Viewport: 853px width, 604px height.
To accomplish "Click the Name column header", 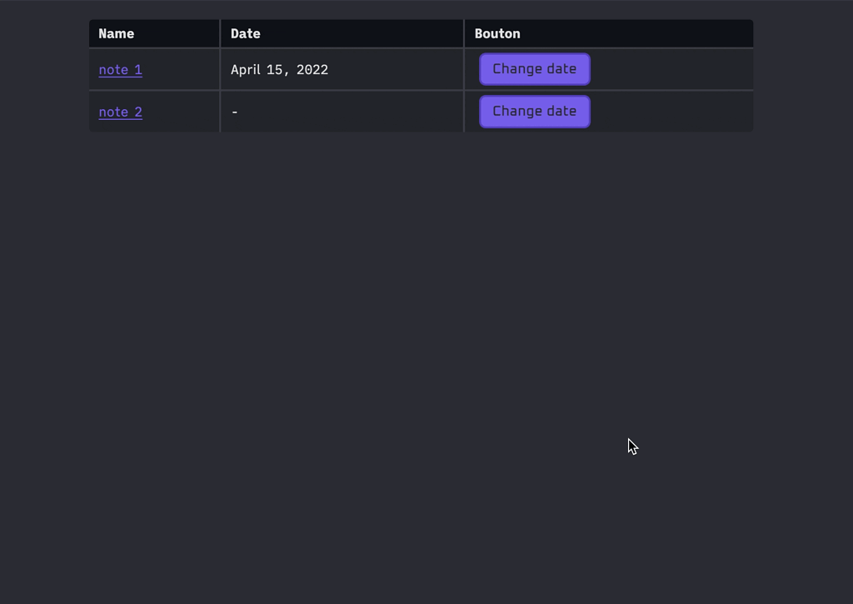I will click(x=117, y=34).
